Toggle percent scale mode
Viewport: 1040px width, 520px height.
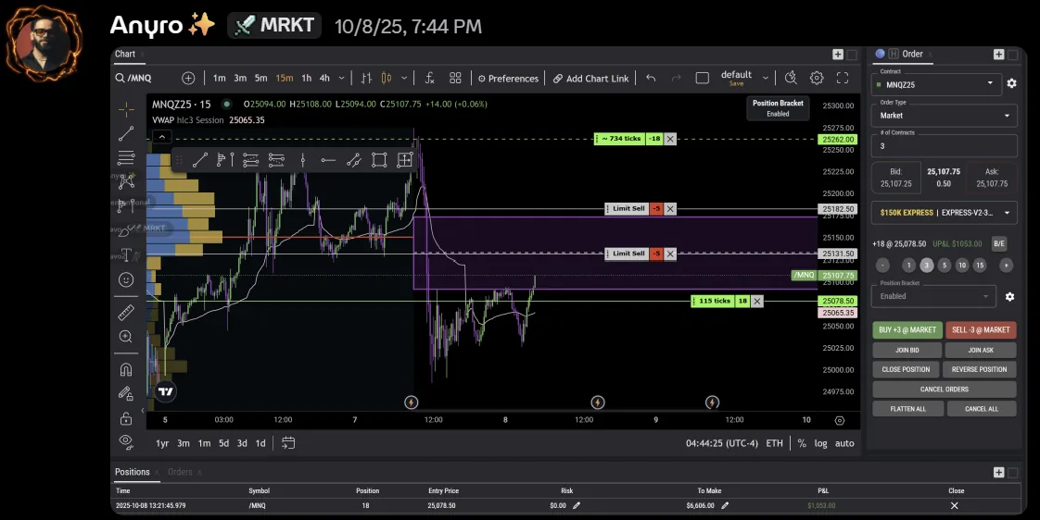coord(802,443)
